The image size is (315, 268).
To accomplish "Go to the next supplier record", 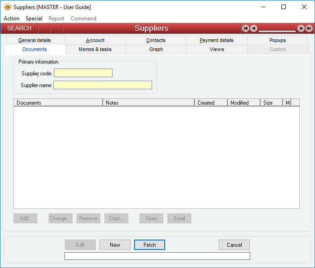I will pyautogui.click(x=301, y=28).
